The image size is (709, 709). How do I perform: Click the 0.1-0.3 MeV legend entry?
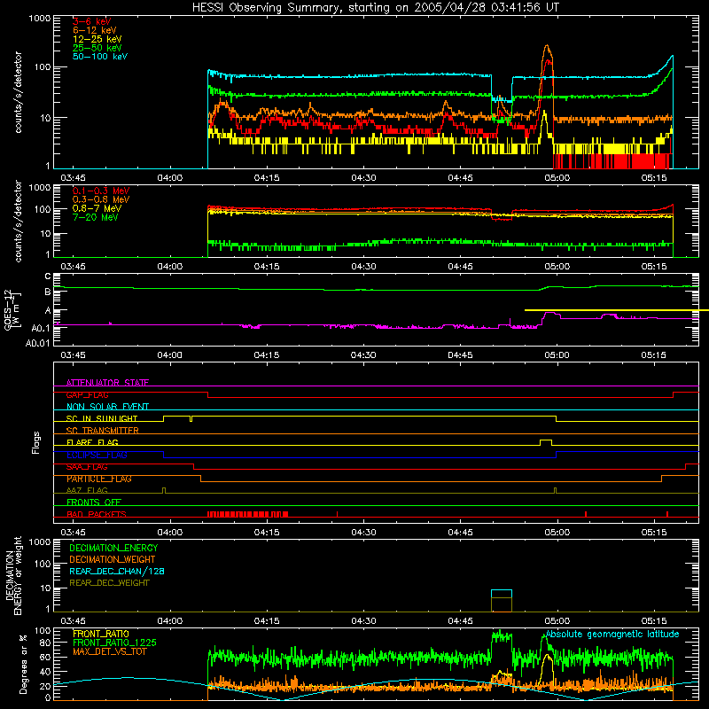click(101, 191)
